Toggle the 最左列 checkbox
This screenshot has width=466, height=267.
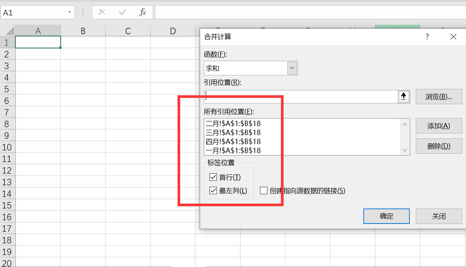(213, 190)
